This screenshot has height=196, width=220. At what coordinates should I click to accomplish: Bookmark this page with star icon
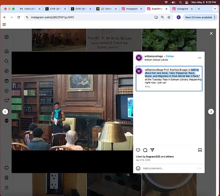(169, 17)
